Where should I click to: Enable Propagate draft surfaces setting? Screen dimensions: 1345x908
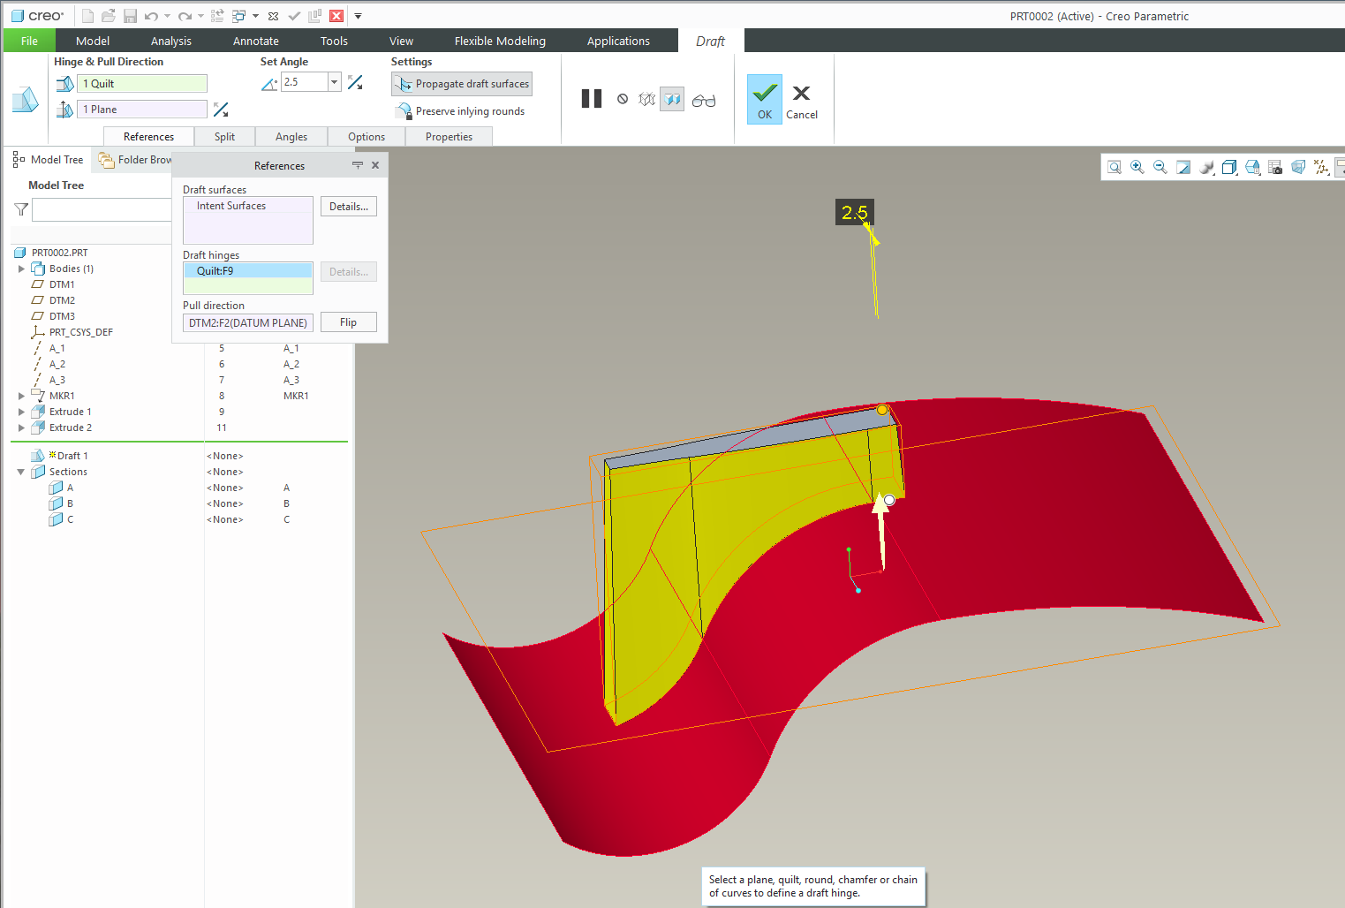pos(461,84)
